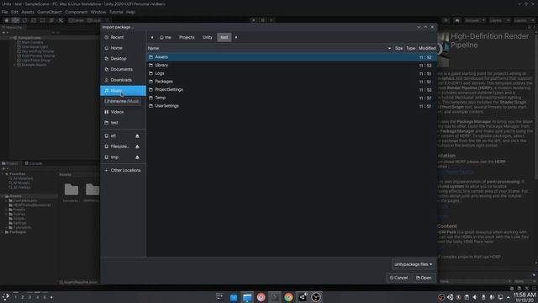The width and height of the screenshot is (538, 303).
Task: Select the Move tool in Unity toolbar
Action: click(15, 20)
